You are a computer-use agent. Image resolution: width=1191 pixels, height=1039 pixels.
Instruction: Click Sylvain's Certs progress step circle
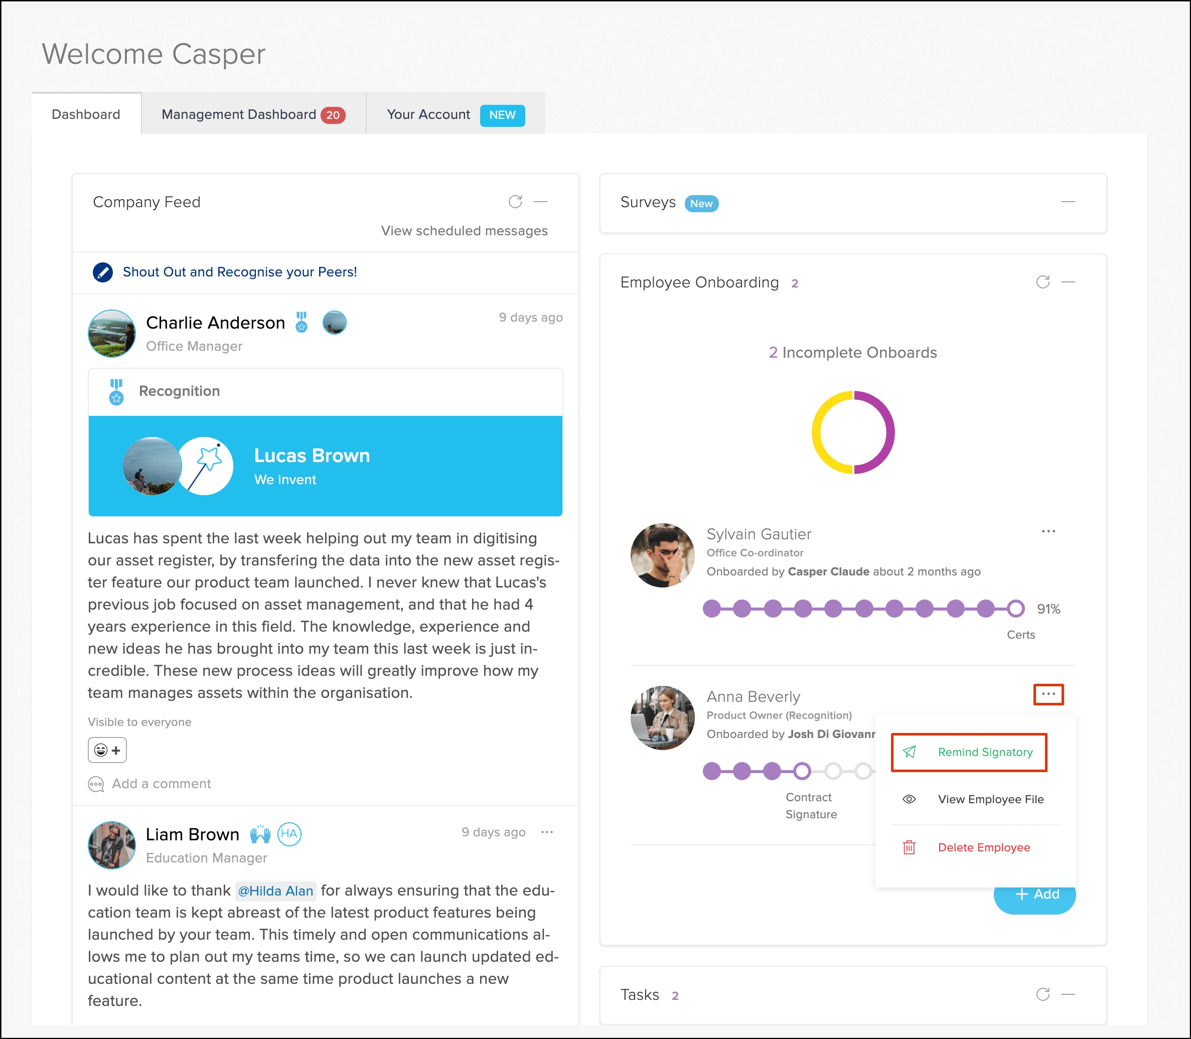1015,609
